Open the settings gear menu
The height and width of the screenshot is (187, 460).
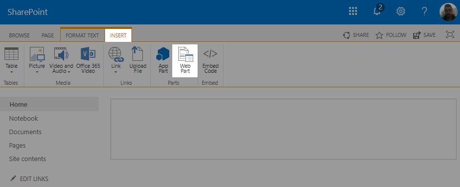[401, 11]
